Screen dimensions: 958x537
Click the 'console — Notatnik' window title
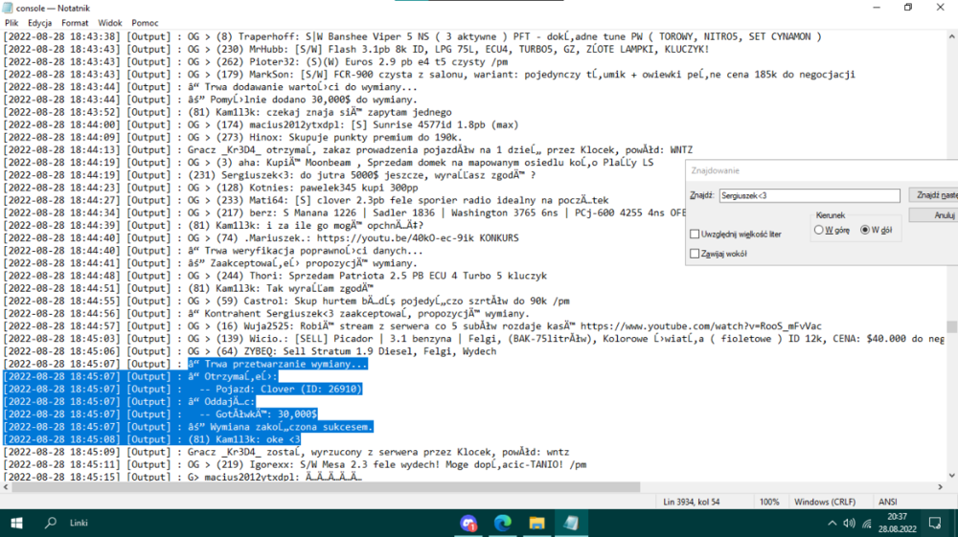pyautogui.click(x=53, y=8)
